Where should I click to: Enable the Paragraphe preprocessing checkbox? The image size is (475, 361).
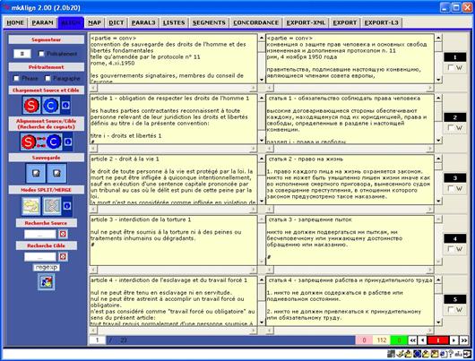(47, 79)
